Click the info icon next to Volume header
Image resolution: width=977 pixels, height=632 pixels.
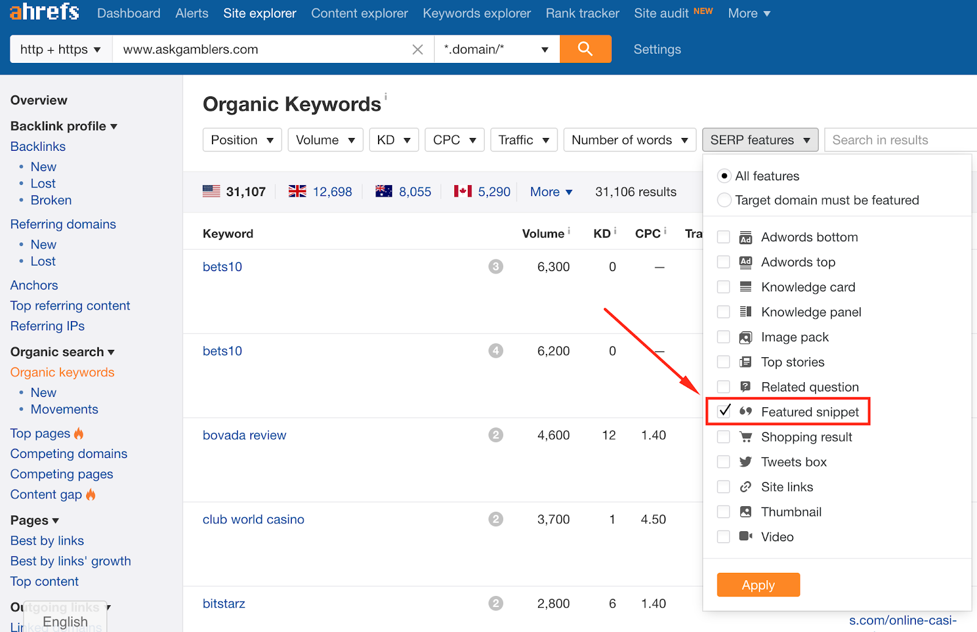569,230
